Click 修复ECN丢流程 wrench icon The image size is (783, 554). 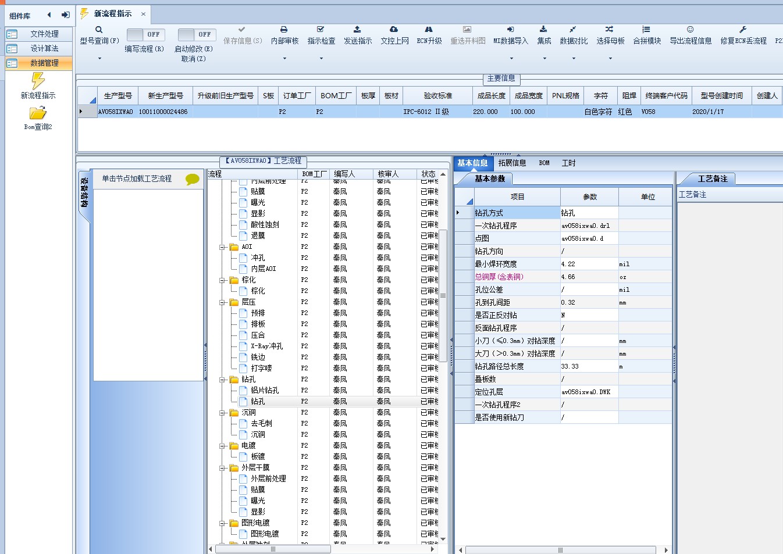[x=743, y=29]
